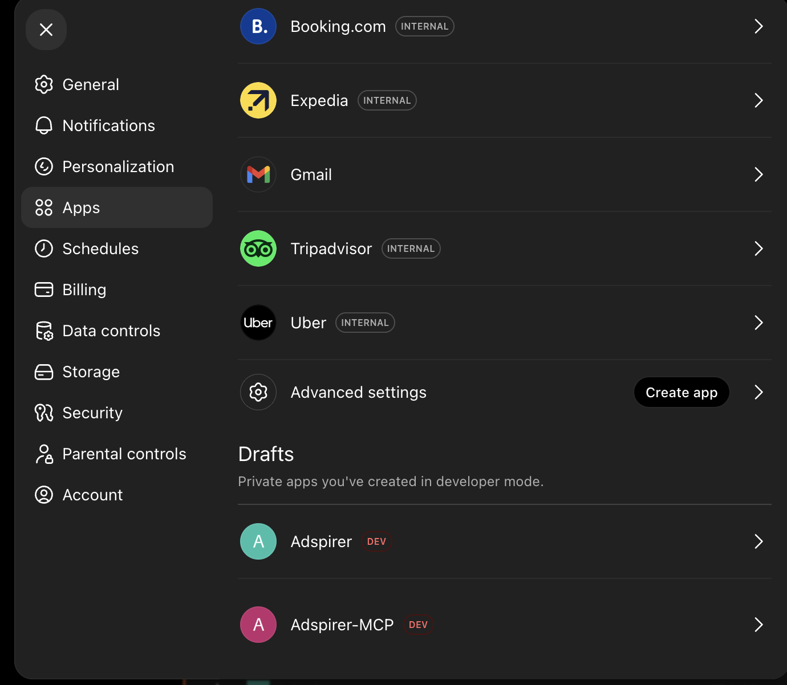Click the INTERNAL badge next to Tripadvisor
This screenshot has height=685, width=787.
[411, 248]
